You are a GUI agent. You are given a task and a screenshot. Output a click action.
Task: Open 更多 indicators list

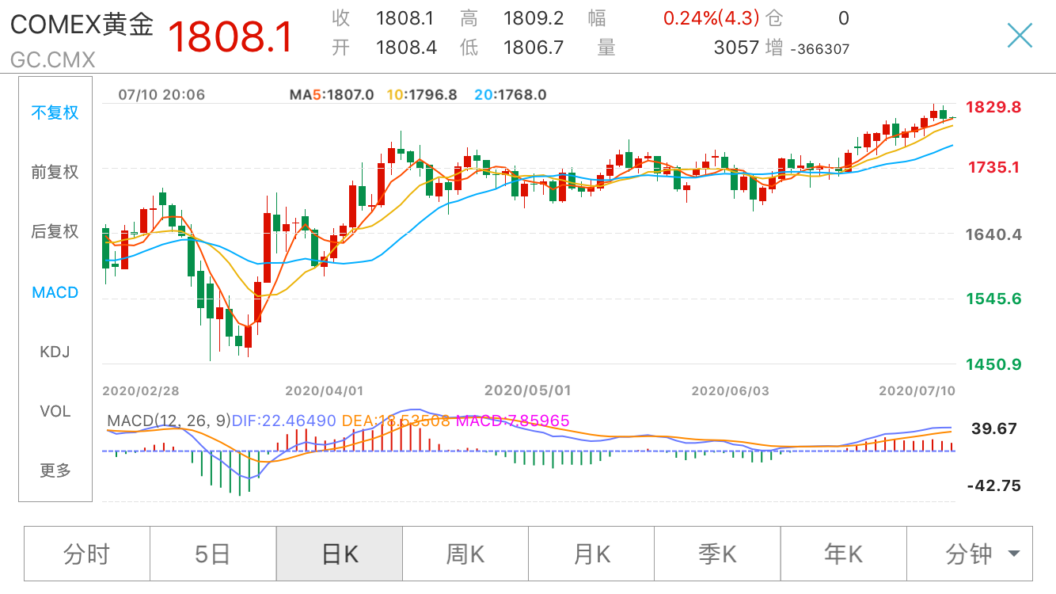[55, 470]
